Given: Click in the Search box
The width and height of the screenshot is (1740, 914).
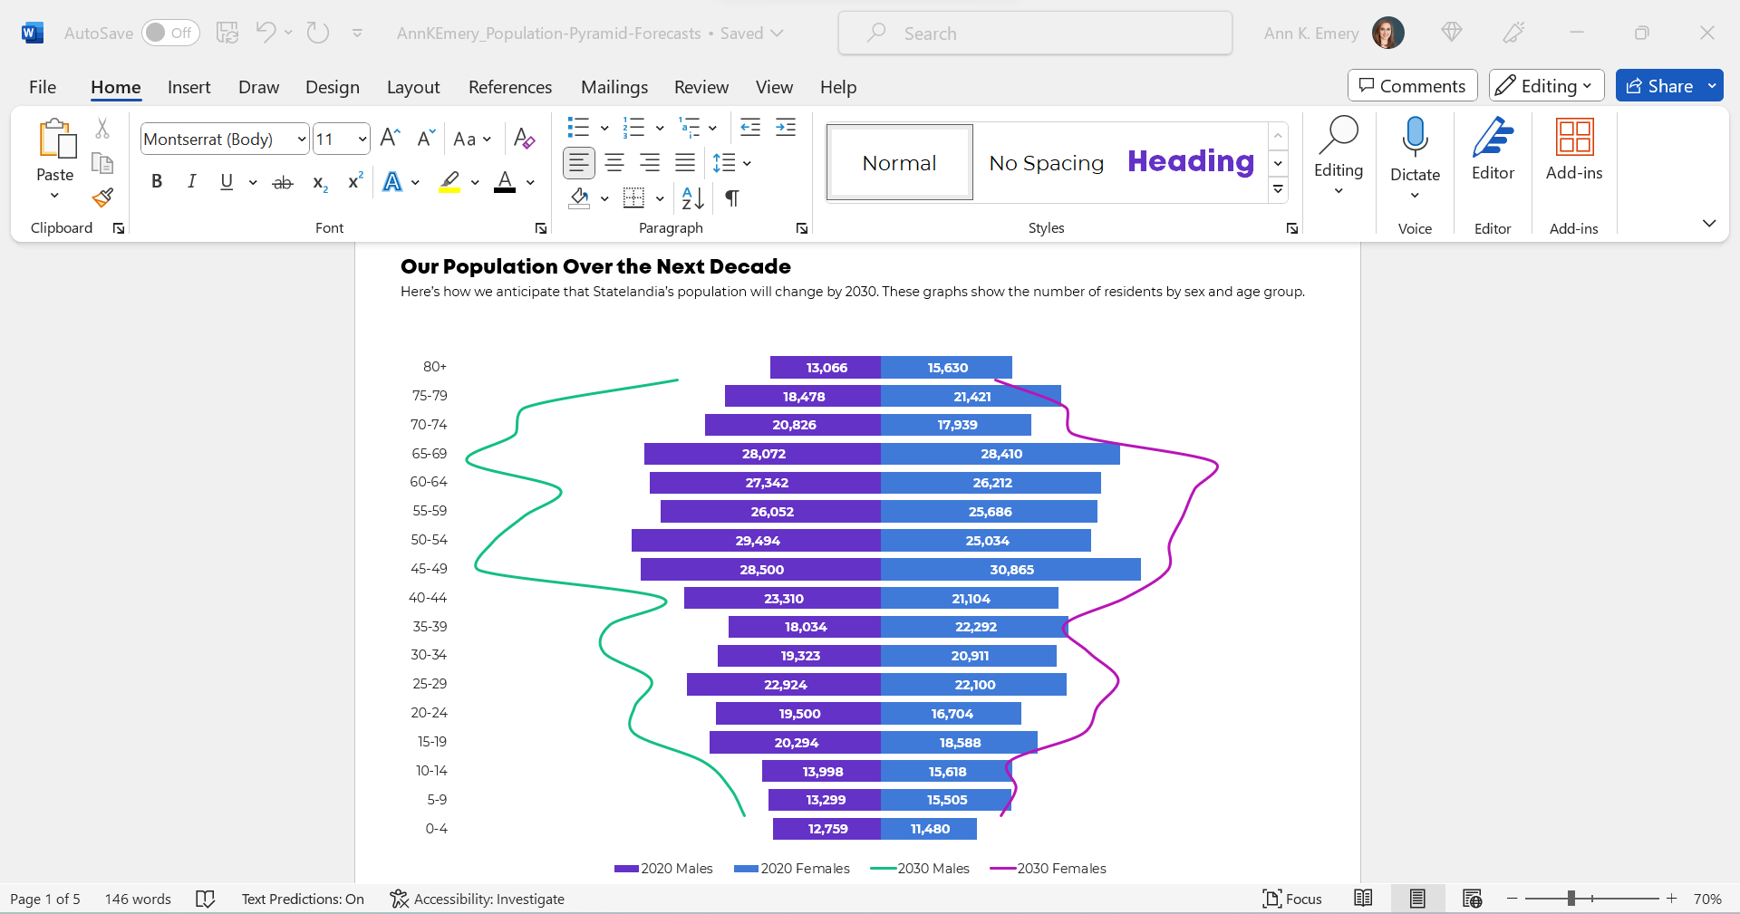Looking at the screenshot, I should coord(1035,34).
